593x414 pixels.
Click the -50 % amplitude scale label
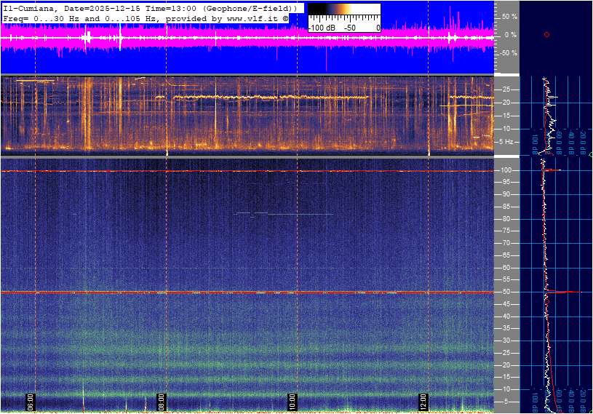[x=508, y=53]
